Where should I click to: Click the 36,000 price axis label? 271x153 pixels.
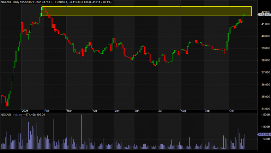point(266,85)
